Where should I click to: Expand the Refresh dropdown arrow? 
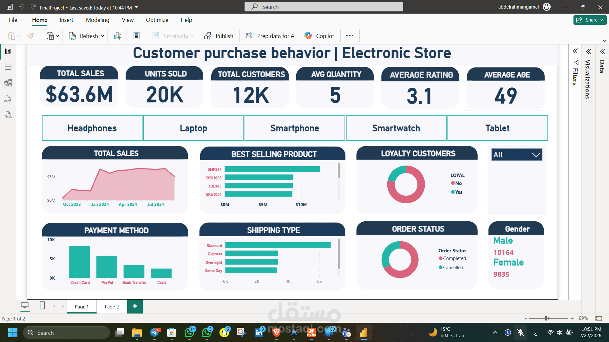click(x=102, y=36)
